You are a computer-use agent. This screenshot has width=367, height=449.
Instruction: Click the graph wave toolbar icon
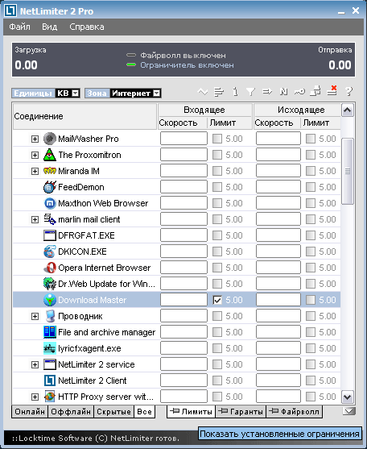coord(203,92)
